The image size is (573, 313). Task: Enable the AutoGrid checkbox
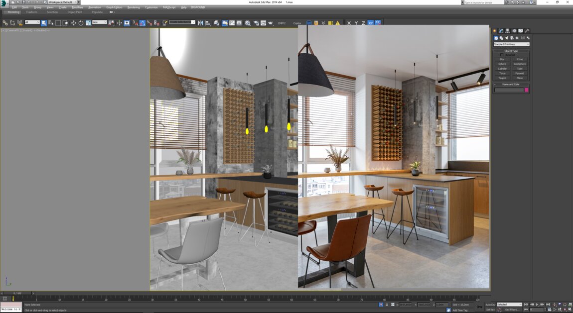pyautogui.click(x=502, y=55)
